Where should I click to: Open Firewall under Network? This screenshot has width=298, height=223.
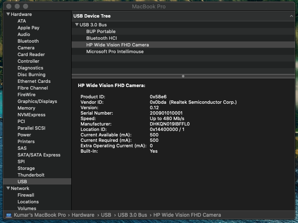26,195
